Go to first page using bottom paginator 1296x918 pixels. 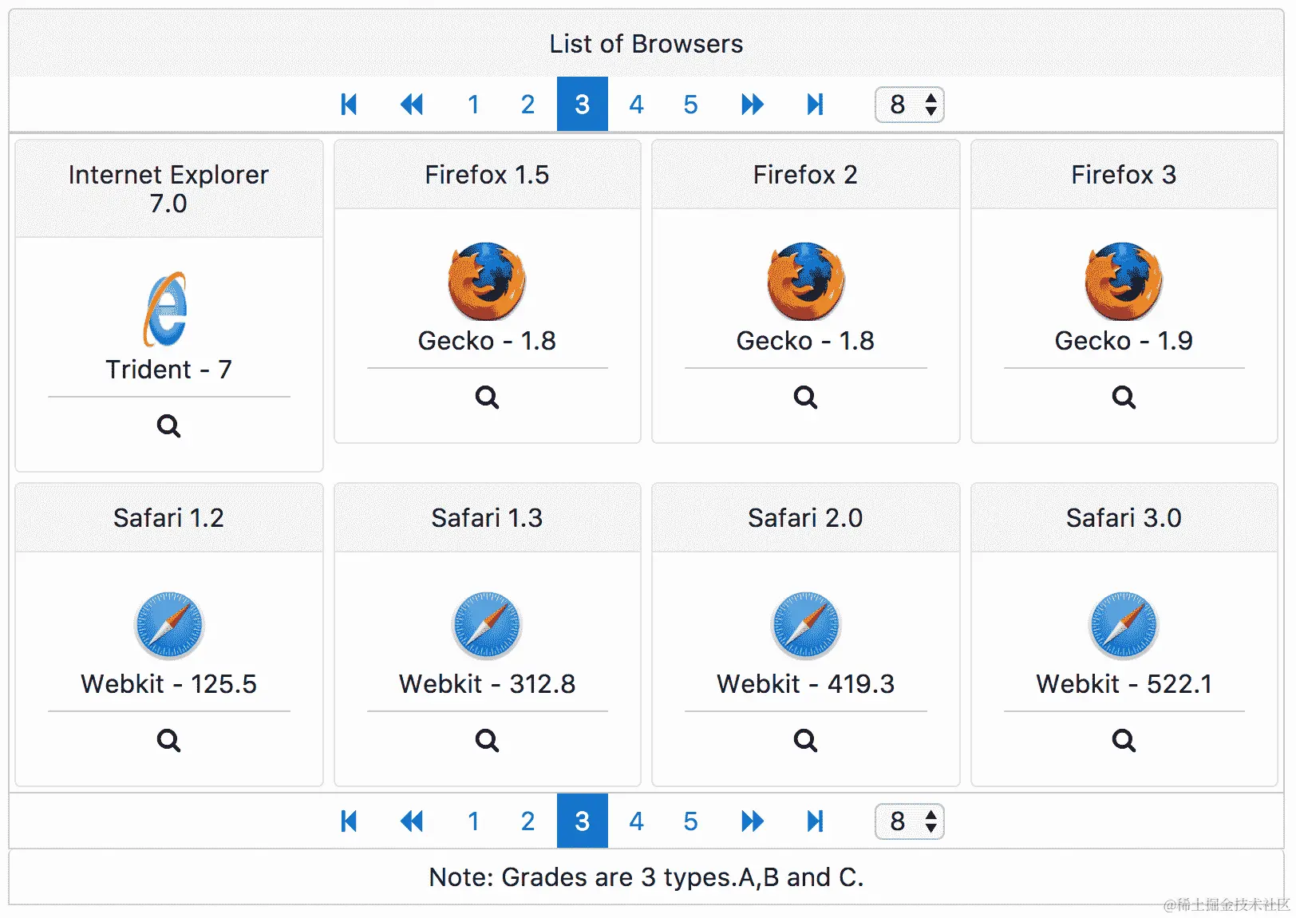pos(349,821)
